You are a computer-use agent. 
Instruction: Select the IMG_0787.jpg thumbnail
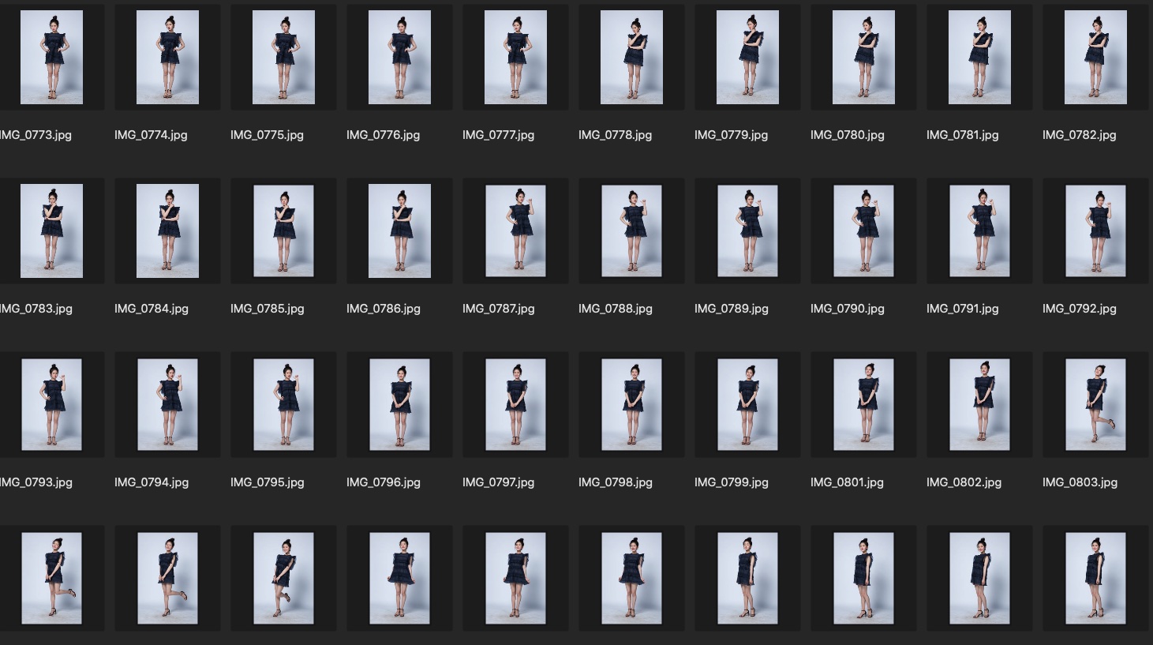[x=515, y=231]
